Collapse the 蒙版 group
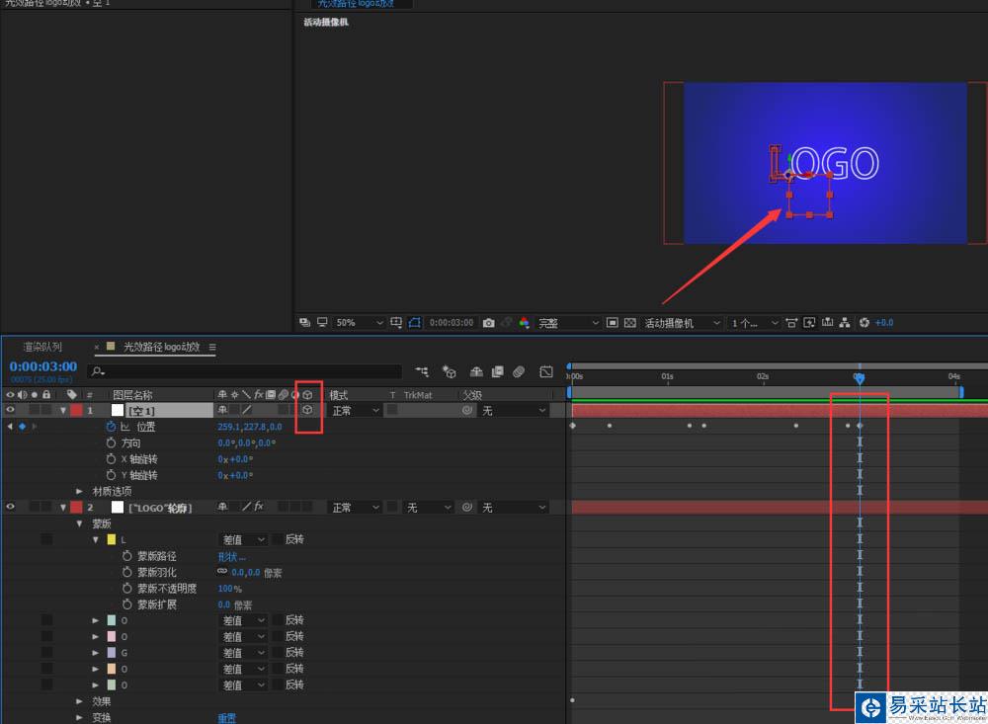988x724 pixels. pyautogui.click(x=79, y=523)
